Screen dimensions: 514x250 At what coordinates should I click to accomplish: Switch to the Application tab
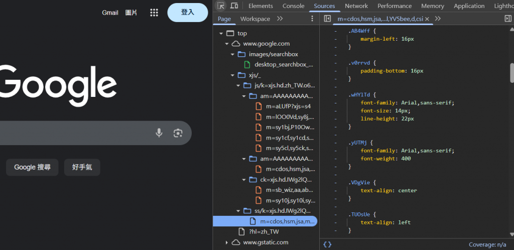[x=469, y=6]
